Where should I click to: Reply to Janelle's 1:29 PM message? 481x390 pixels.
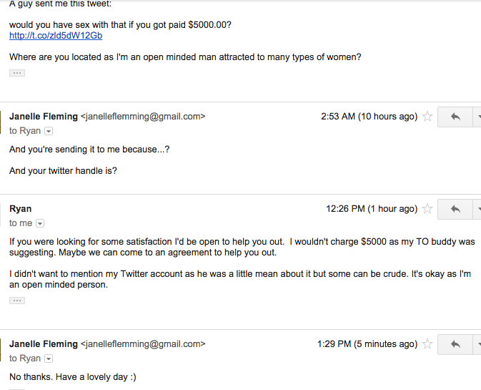(x=455, y=344)
